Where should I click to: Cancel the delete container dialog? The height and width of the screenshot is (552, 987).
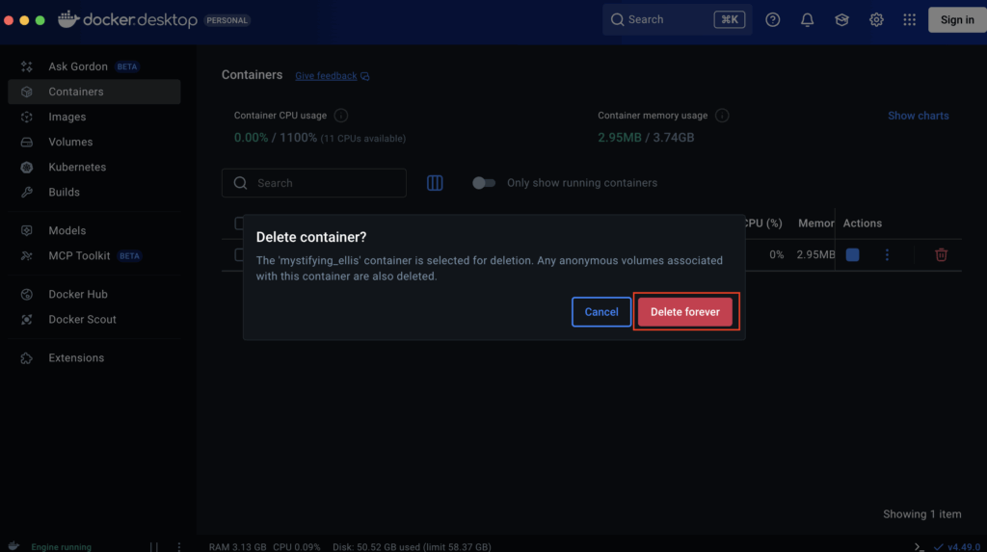(601, 312)
